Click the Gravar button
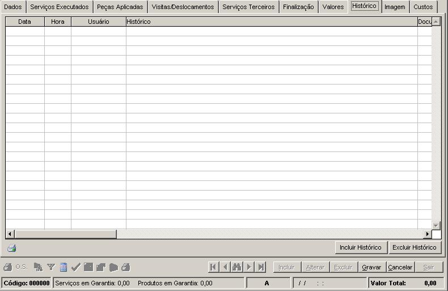The height and width of the screenshot is (291, 448). [371, 267]
